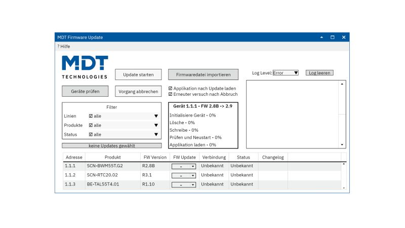This screenshot has height=228, width=405.
Task: Expand the Linien filter dropdown arrow
Action: [156, 116]
